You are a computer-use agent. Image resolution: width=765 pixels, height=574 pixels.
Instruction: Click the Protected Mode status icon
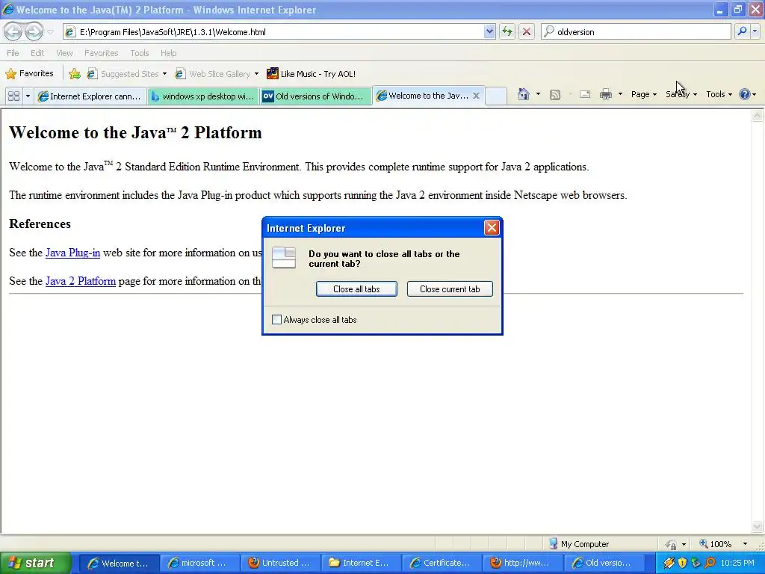point(672,544)
